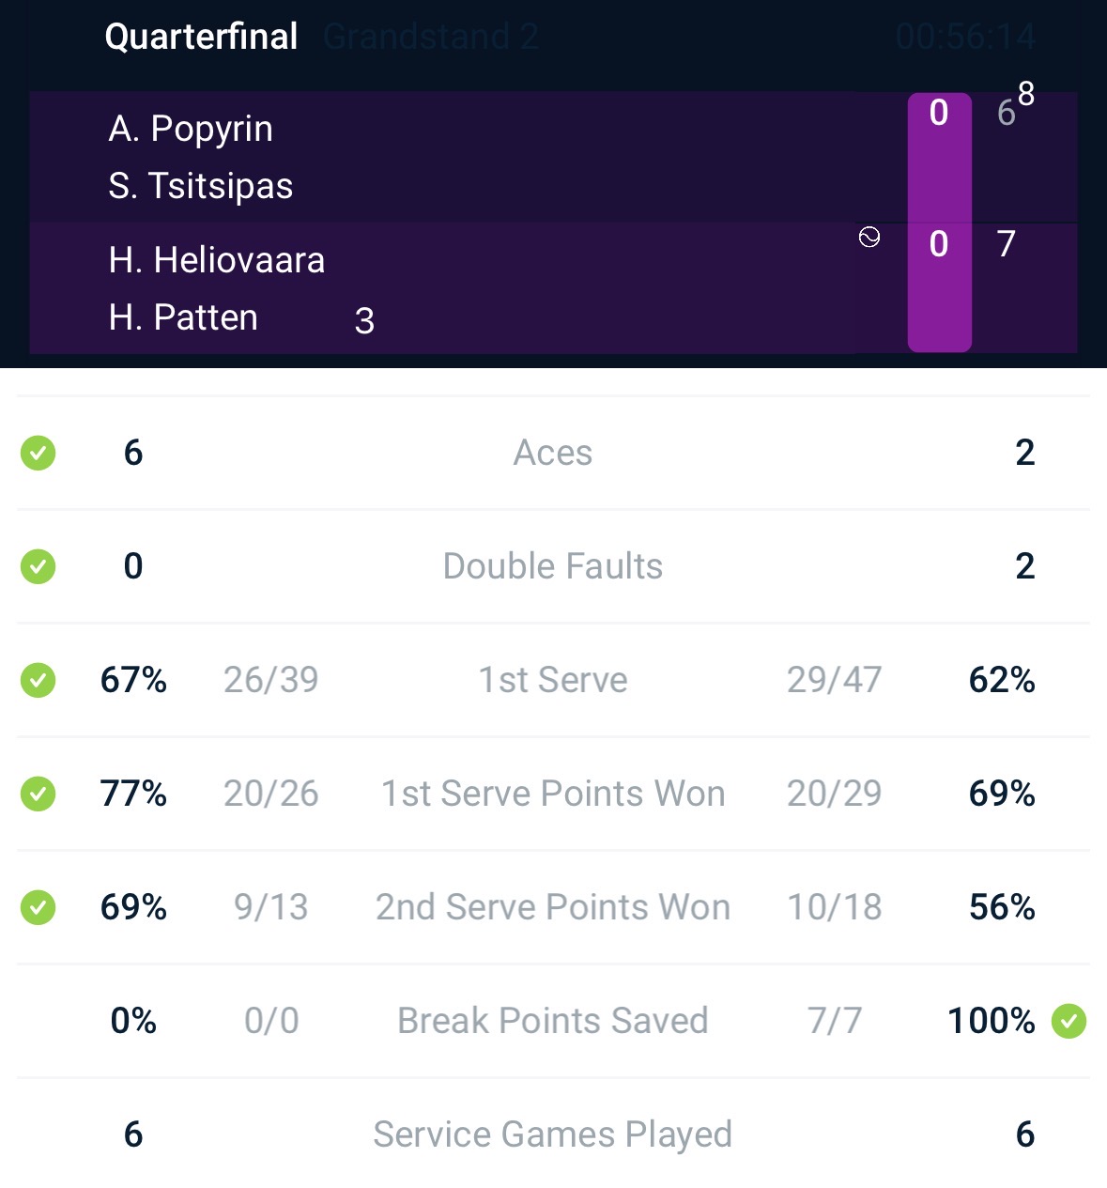Viewport: 1107px width, 1188px height.
Task: Click the green checkmark beside Aces
Action: (38, 453)
